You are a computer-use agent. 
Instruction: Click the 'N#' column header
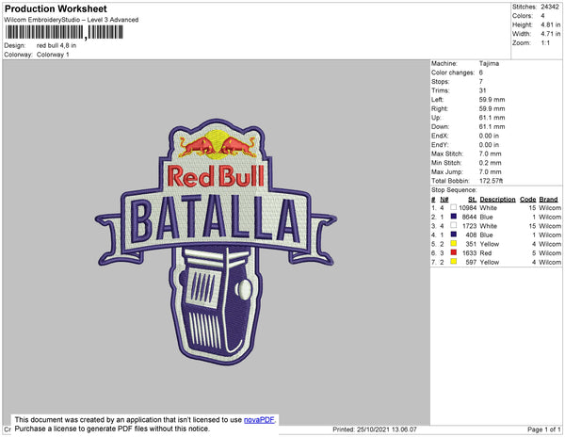[444, 200]
